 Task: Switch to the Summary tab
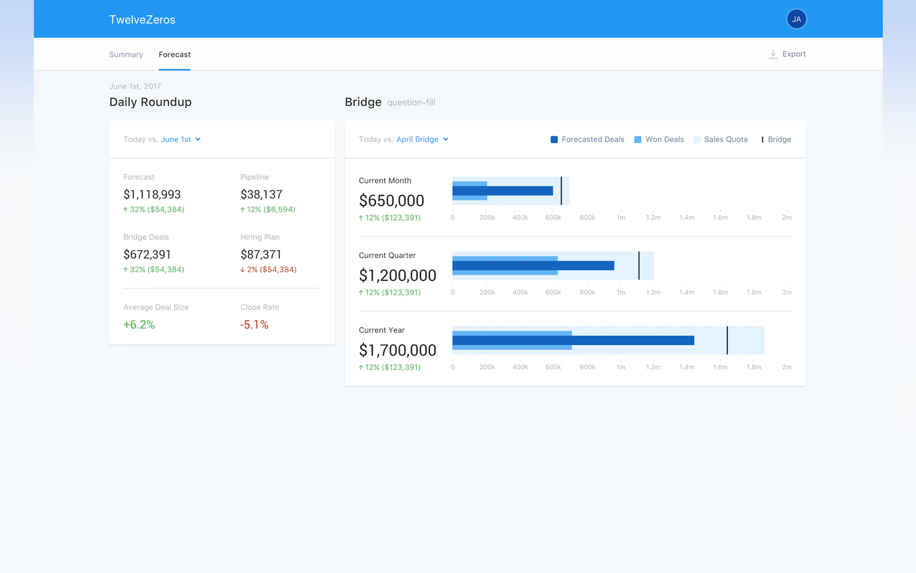tap(126, 54)
